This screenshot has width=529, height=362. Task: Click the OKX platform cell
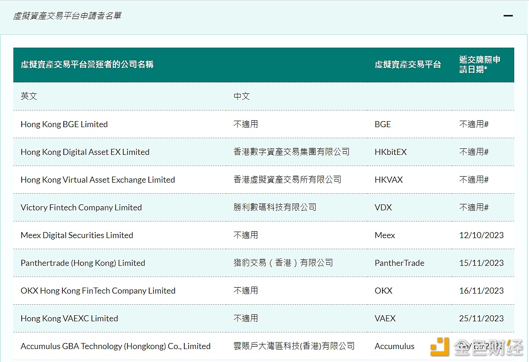pyautogui.click(x=383, y=291)
